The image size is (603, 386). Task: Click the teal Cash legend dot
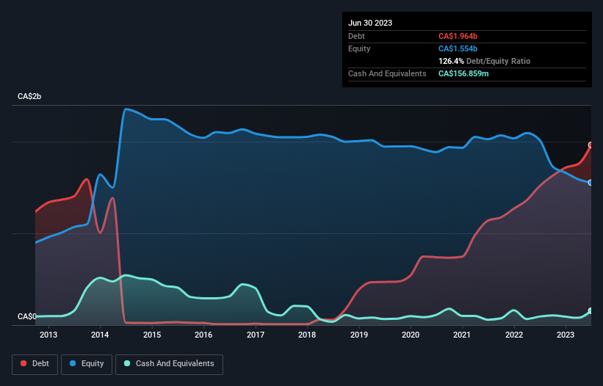tap(127, 363)
